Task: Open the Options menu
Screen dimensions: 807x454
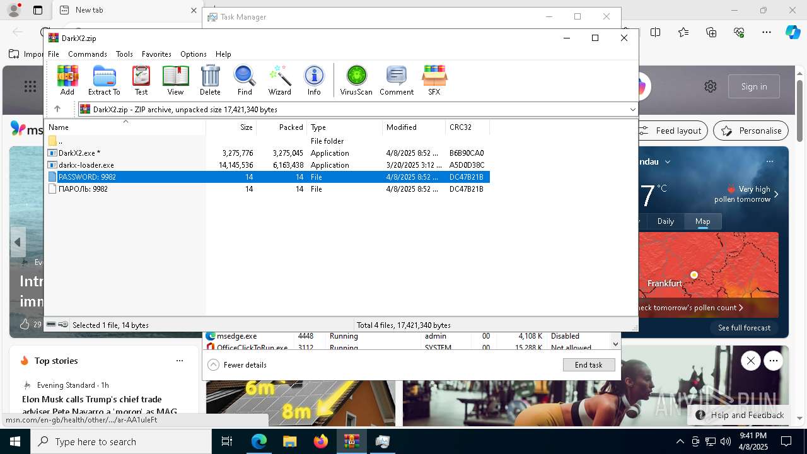Action: pos(193,54)
